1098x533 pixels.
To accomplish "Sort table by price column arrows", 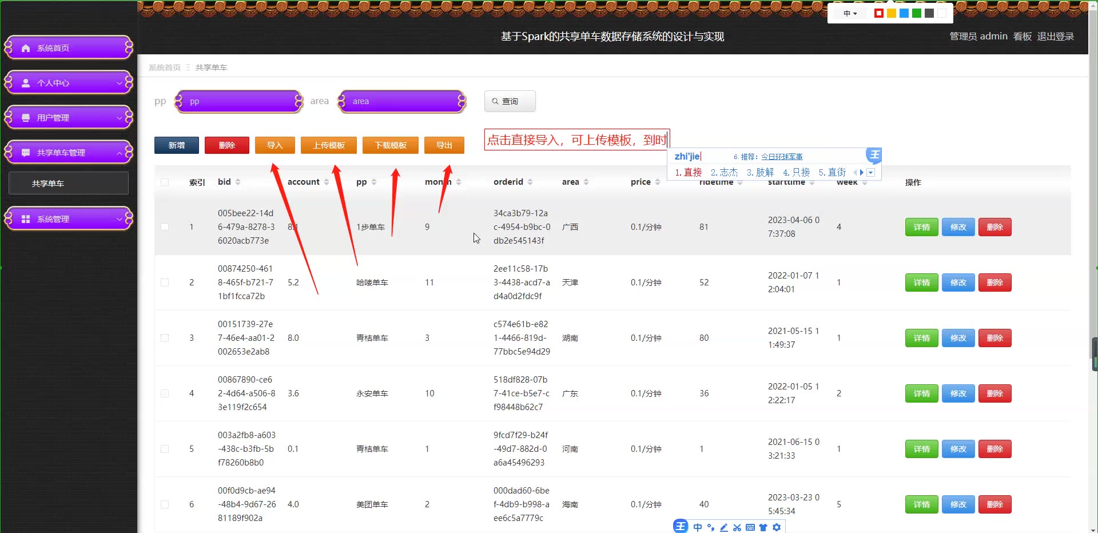I will click(x=658, y=182).
